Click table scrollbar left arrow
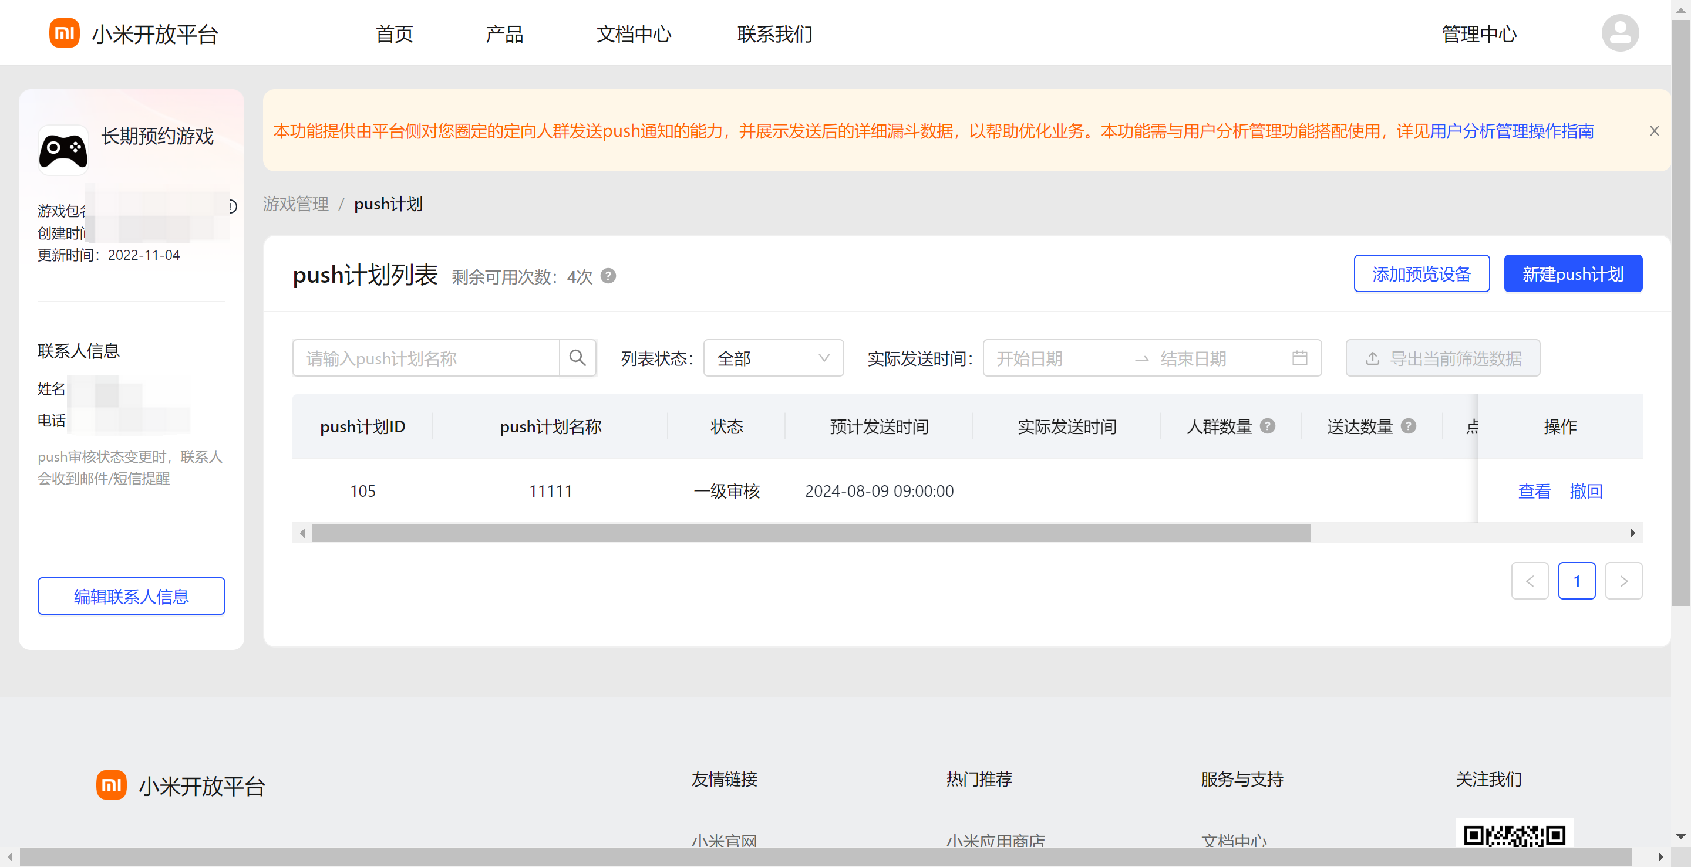Screen dimensions: 1691x867 click(302, 533)
